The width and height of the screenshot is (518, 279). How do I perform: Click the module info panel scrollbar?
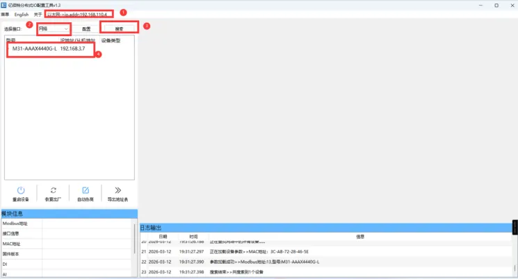135,239
